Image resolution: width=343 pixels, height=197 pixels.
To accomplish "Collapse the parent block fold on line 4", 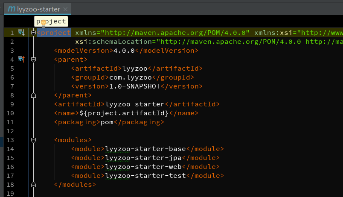I will (33, 60).
